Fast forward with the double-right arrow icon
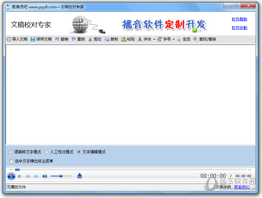 click(x=250, y=170)
